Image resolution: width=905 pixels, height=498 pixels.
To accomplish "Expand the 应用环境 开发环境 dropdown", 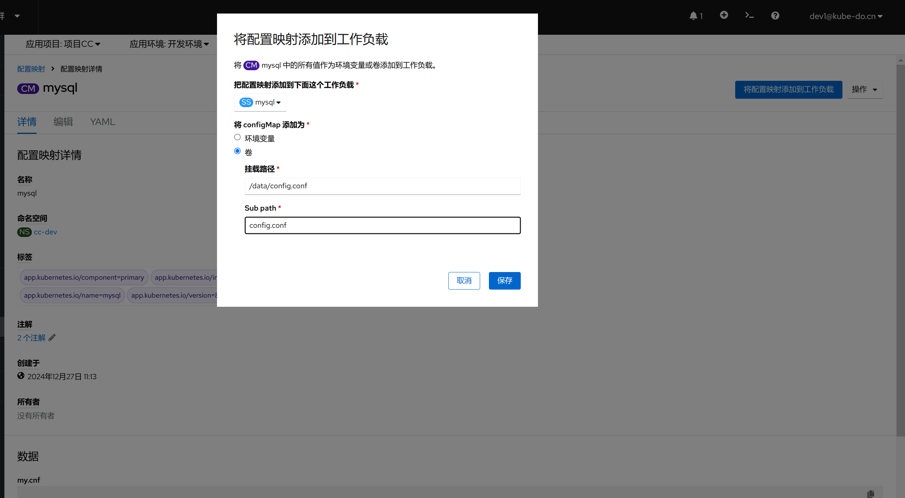I will pos(169,44).
